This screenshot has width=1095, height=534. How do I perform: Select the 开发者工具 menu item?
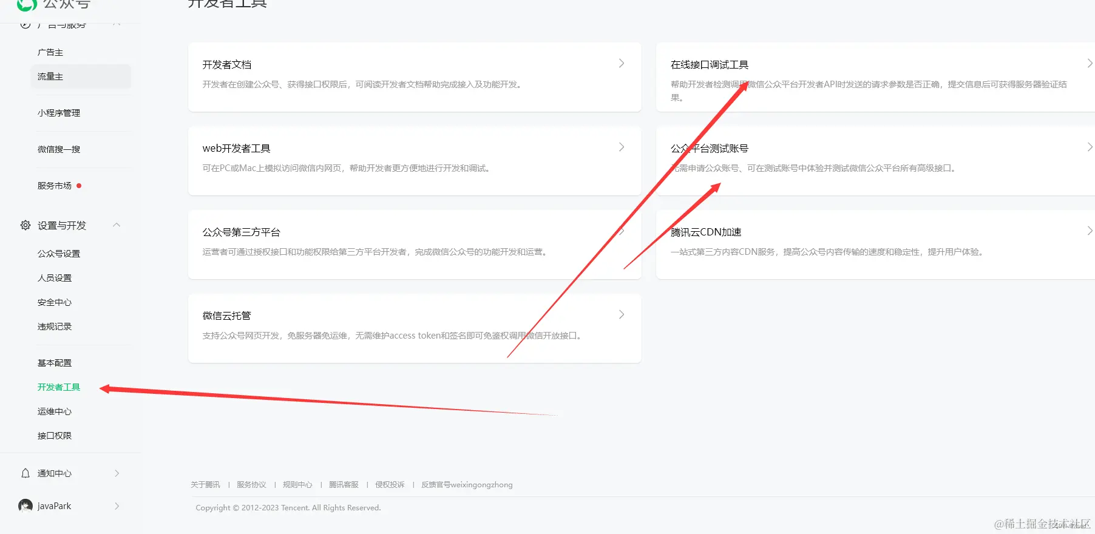(59, 387)
